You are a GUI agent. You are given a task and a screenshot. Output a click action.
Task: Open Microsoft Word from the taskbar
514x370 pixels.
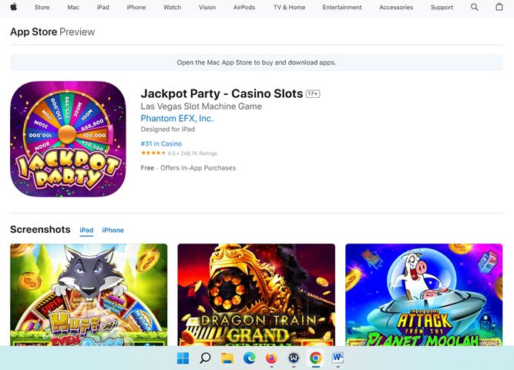(x=338, y=358)
